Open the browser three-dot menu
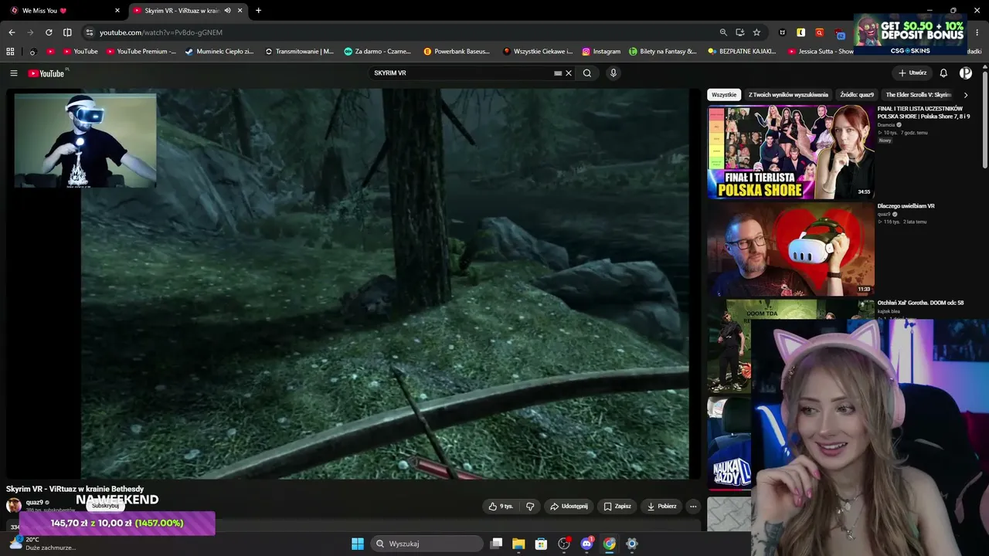The image size is (989, 556). [977, 32]
